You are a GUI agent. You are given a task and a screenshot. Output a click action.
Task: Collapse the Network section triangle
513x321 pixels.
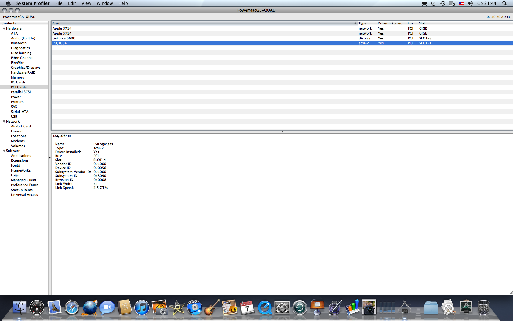coord(4,121)
